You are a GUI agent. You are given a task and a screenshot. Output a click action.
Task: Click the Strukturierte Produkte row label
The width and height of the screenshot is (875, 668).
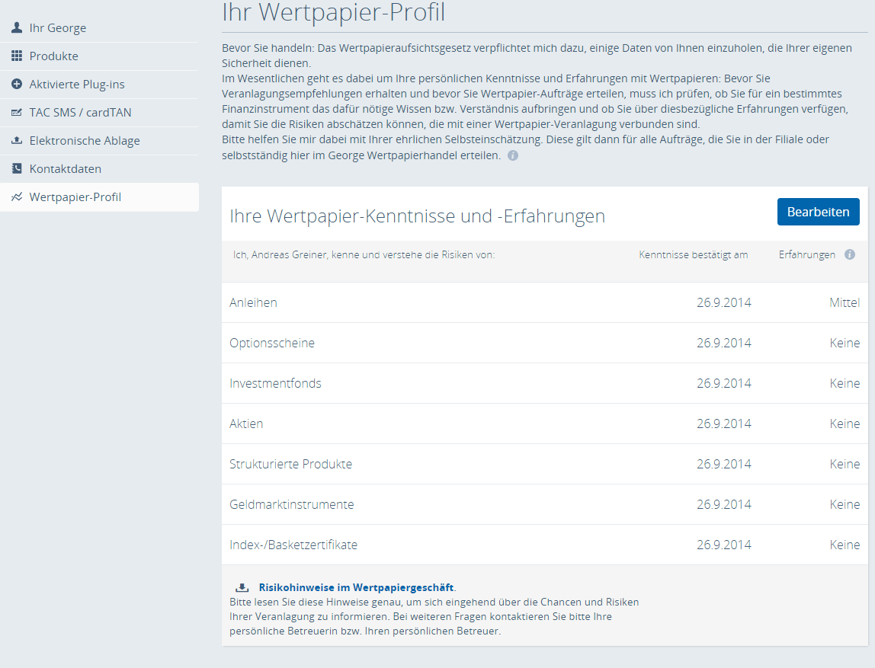pos(290,464)
